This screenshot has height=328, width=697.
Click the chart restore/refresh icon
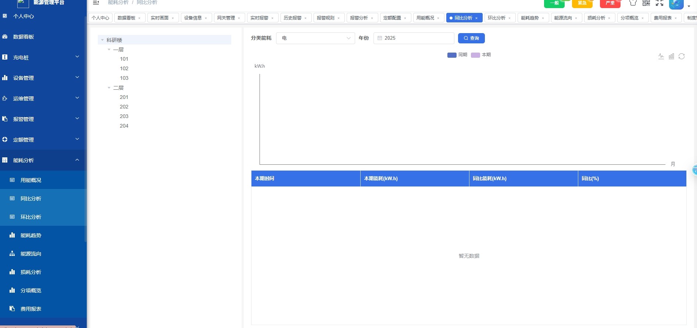(682, 56)
